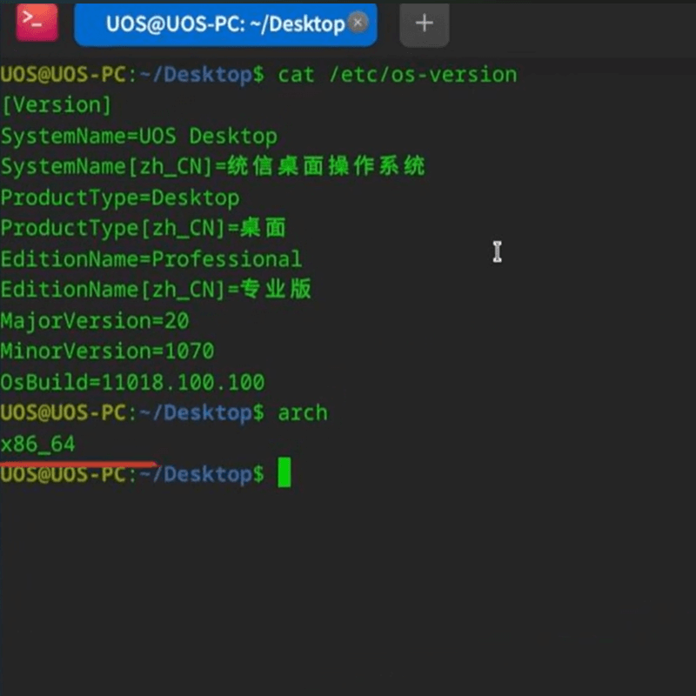Click the first UOS@UOS-PC prompt text
This screenshot has width=696, height=696.
point(64,74)
